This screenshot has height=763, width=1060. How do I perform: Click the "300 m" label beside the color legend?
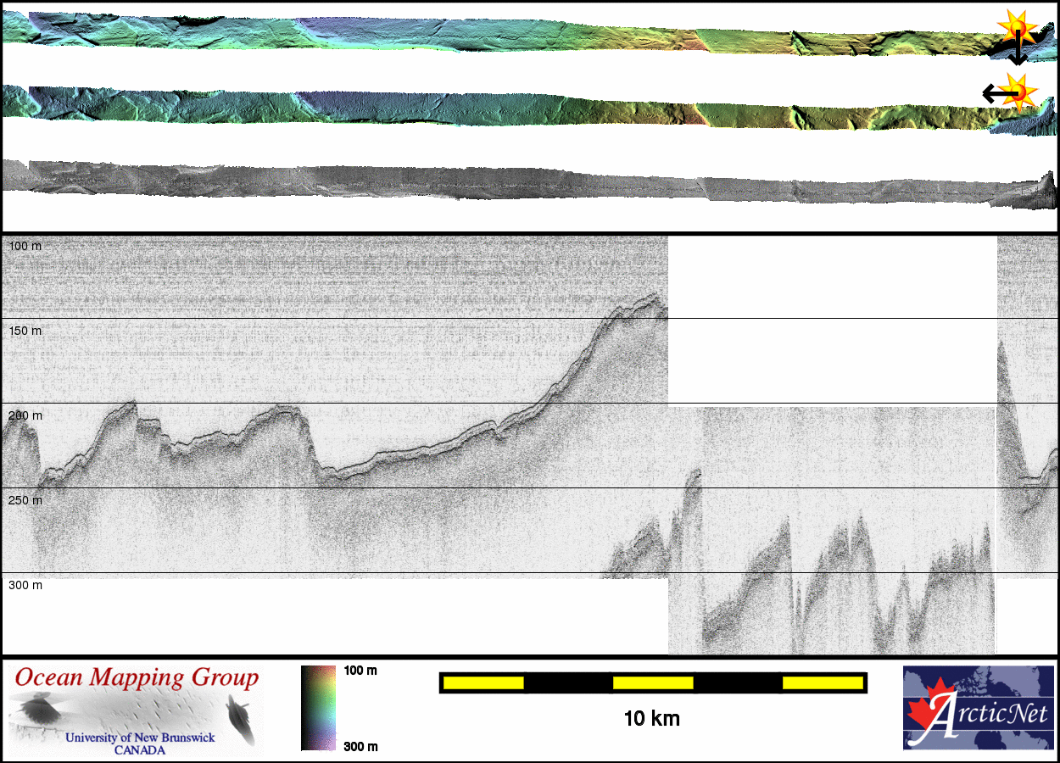point(360,746)
